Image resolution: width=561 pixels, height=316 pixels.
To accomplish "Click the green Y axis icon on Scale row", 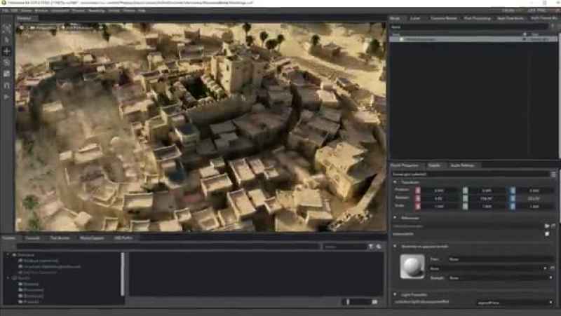I will pyautogui.click(x=465, y=206).
